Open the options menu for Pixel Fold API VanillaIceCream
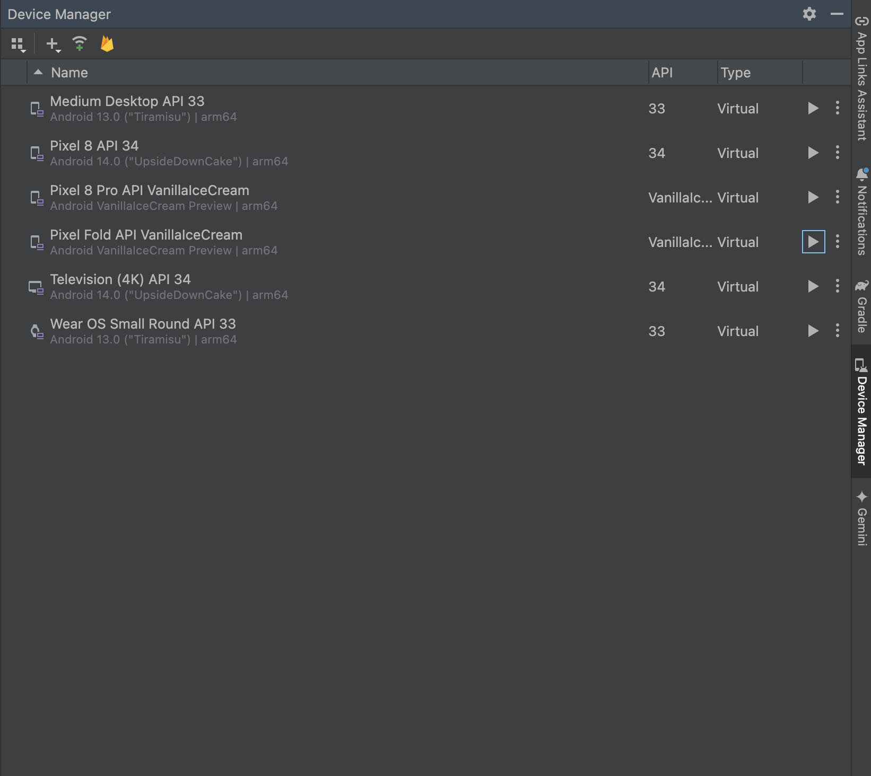The image size is (871, 776). point(837,242)
